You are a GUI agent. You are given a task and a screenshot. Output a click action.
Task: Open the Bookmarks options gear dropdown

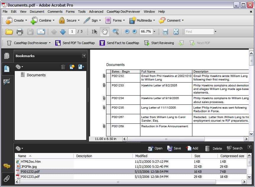click(x=20, y=67)
